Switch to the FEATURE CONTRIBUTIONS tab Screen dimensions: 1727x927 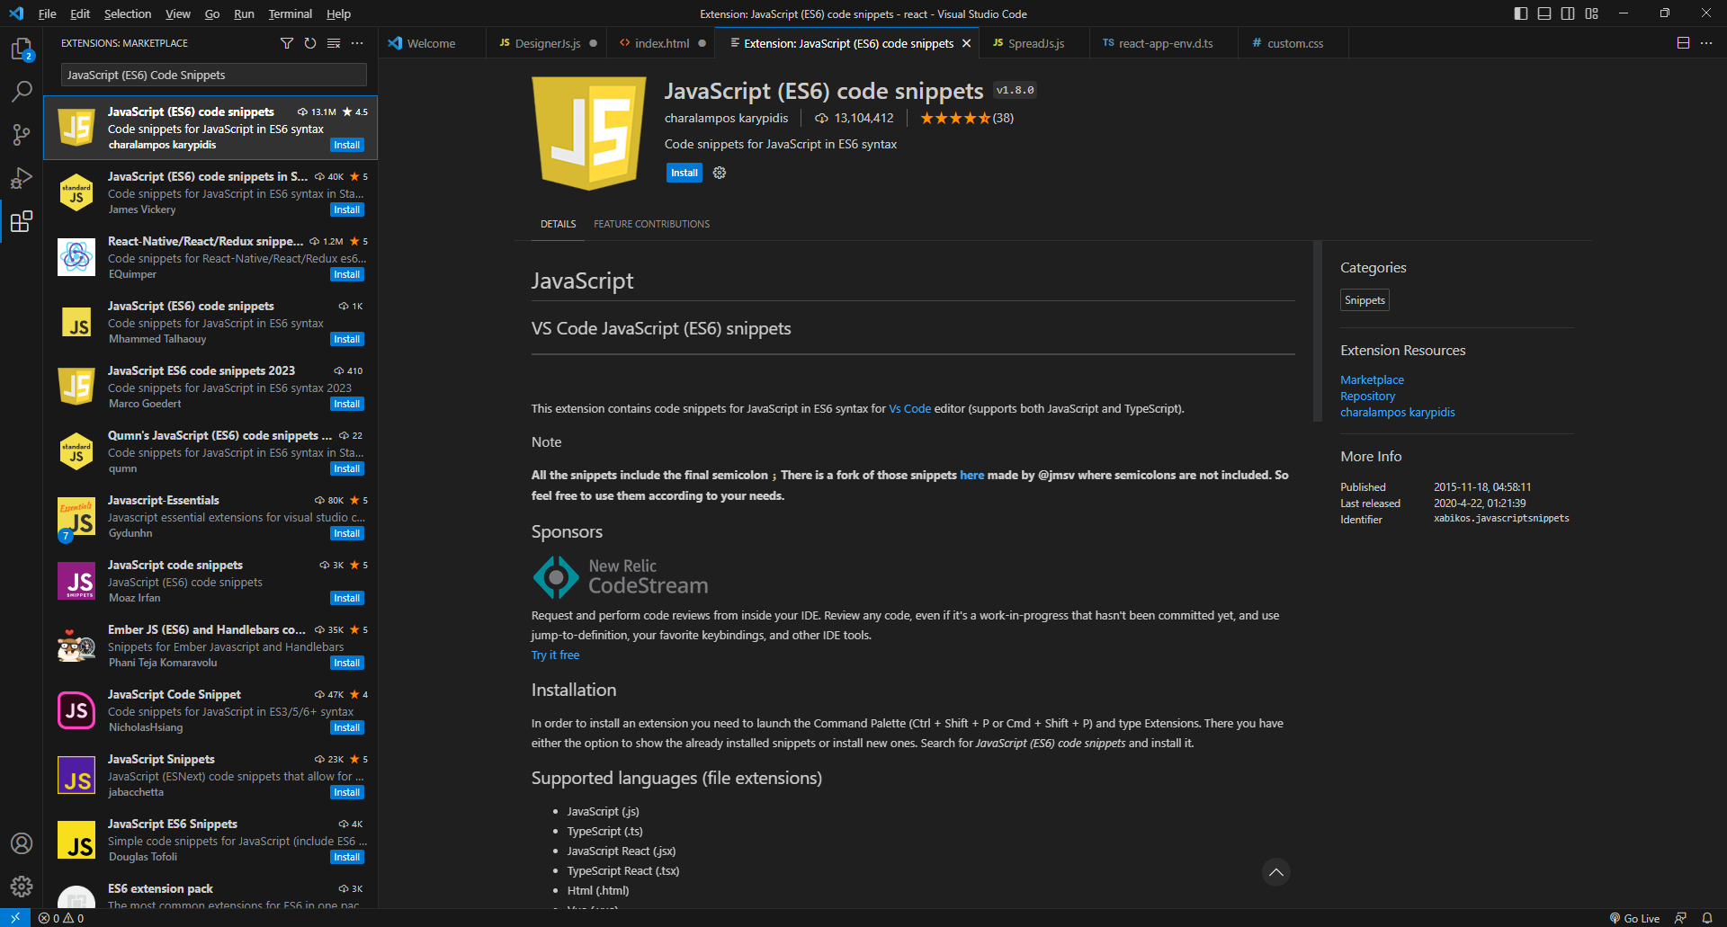(x=651, y=224)
